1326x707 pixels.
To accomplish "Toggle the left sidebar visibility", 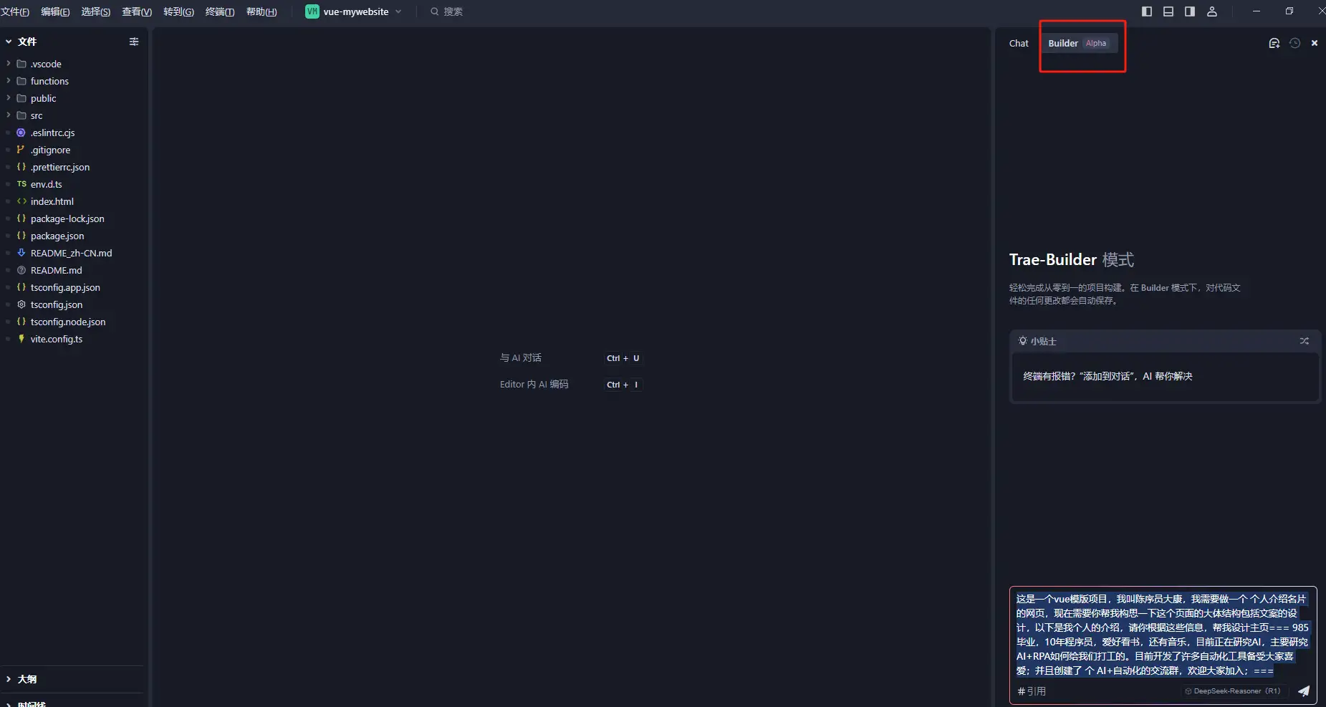I will coord(1147,11).
